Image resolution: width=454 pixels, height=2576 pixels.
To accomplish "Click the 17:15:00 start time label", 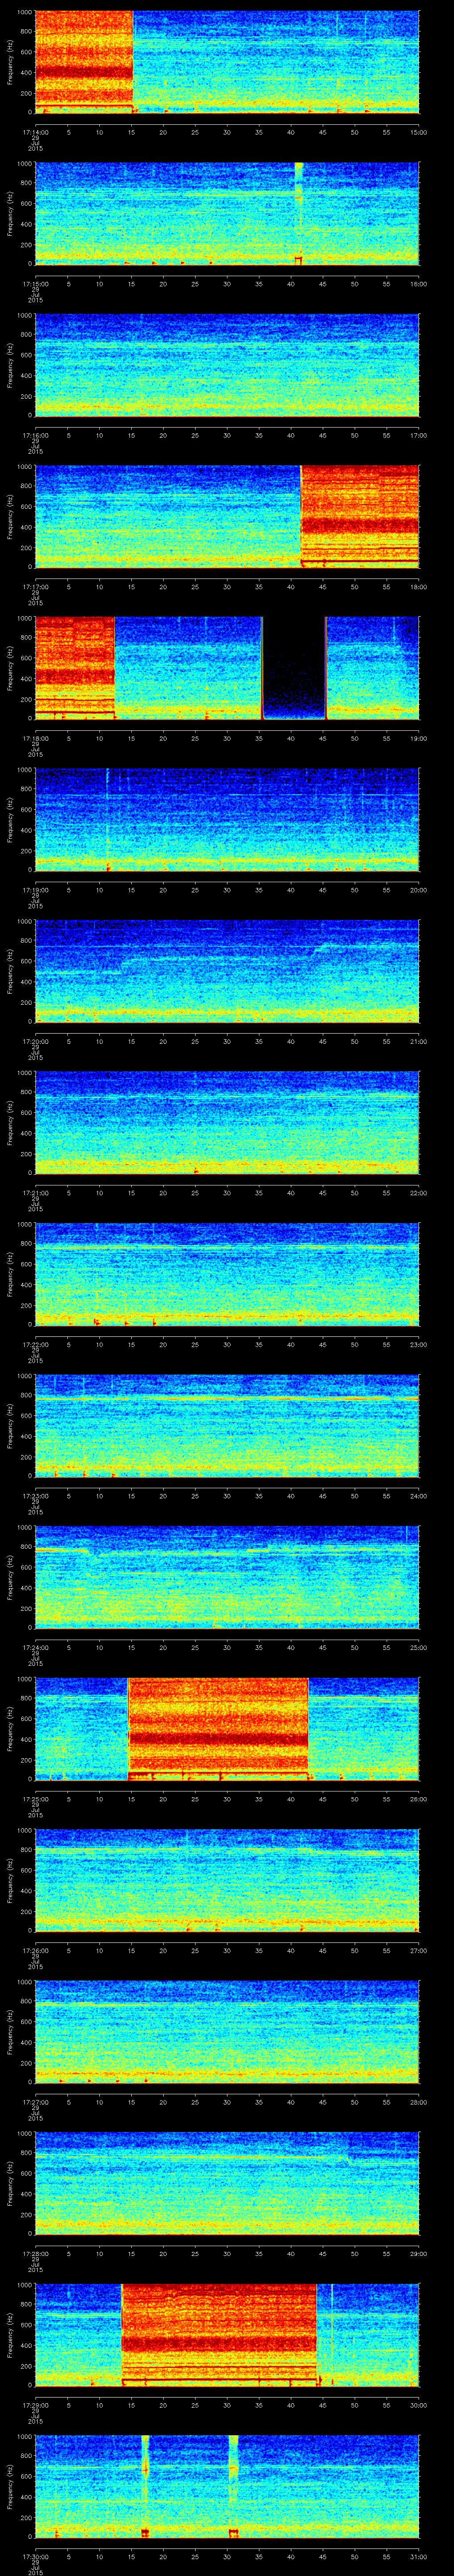I will tap(35, 284).
